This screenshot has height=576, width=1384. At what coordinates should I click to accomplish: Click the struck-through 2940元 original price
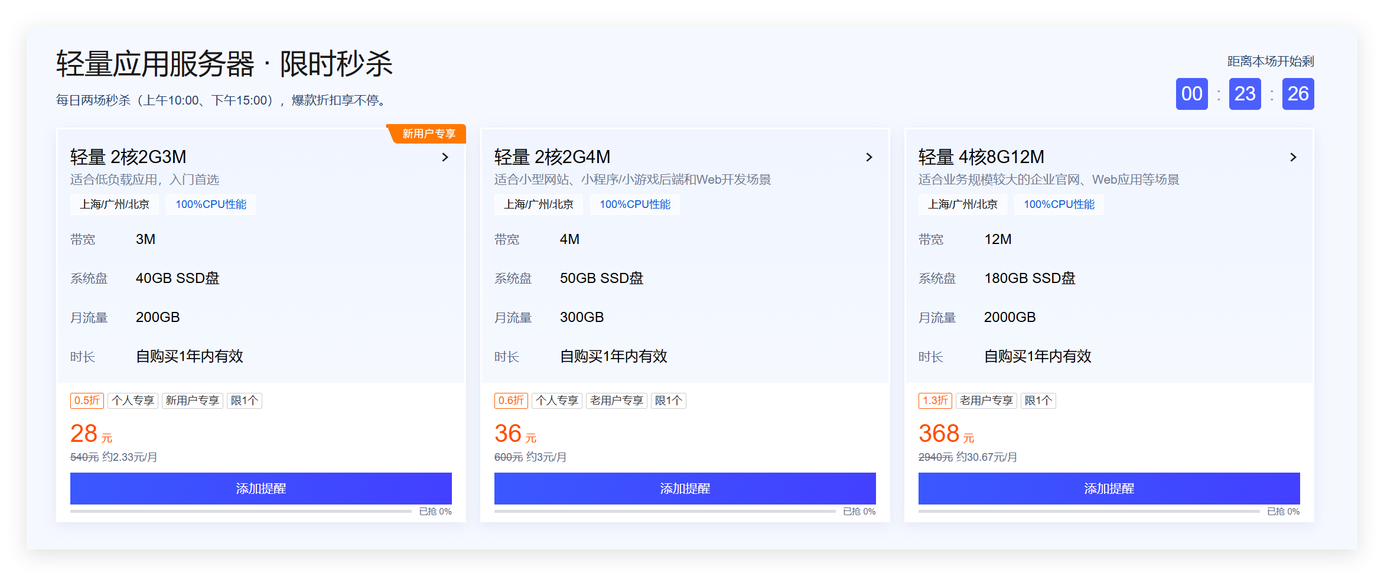[x=936, y=457]
